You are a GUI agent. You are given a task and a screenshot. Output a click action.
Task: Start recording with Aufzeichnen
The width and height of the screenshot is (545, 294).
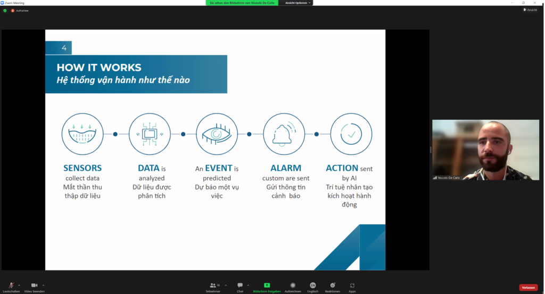(x=293, y=286)
